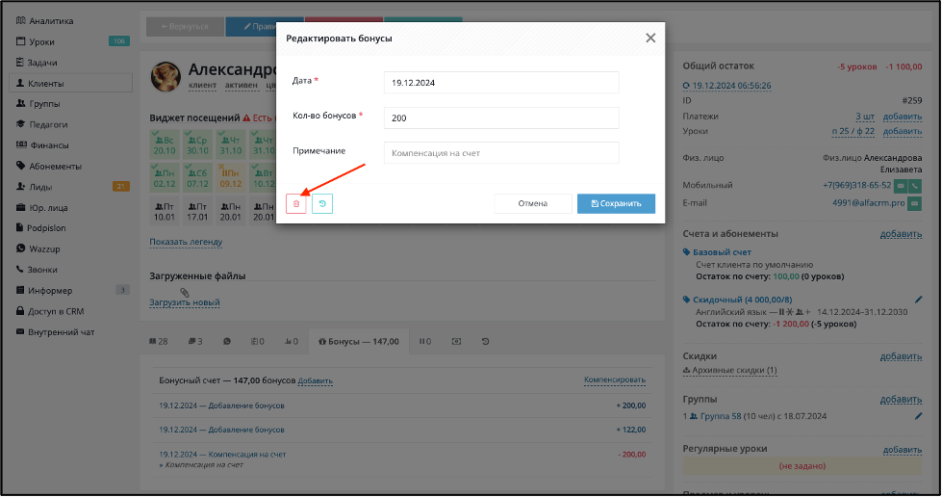This screenshot has height=497, width=942.
Task: Edit Группа 58 membership with pencil icon
Action: point(918,416)
